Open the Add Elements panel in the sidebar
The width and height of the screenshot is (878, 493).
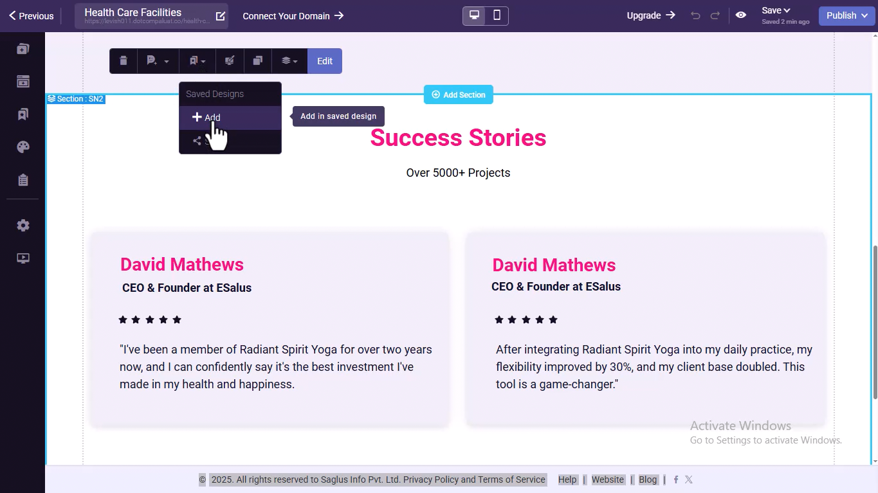click(x=23, y=49)
